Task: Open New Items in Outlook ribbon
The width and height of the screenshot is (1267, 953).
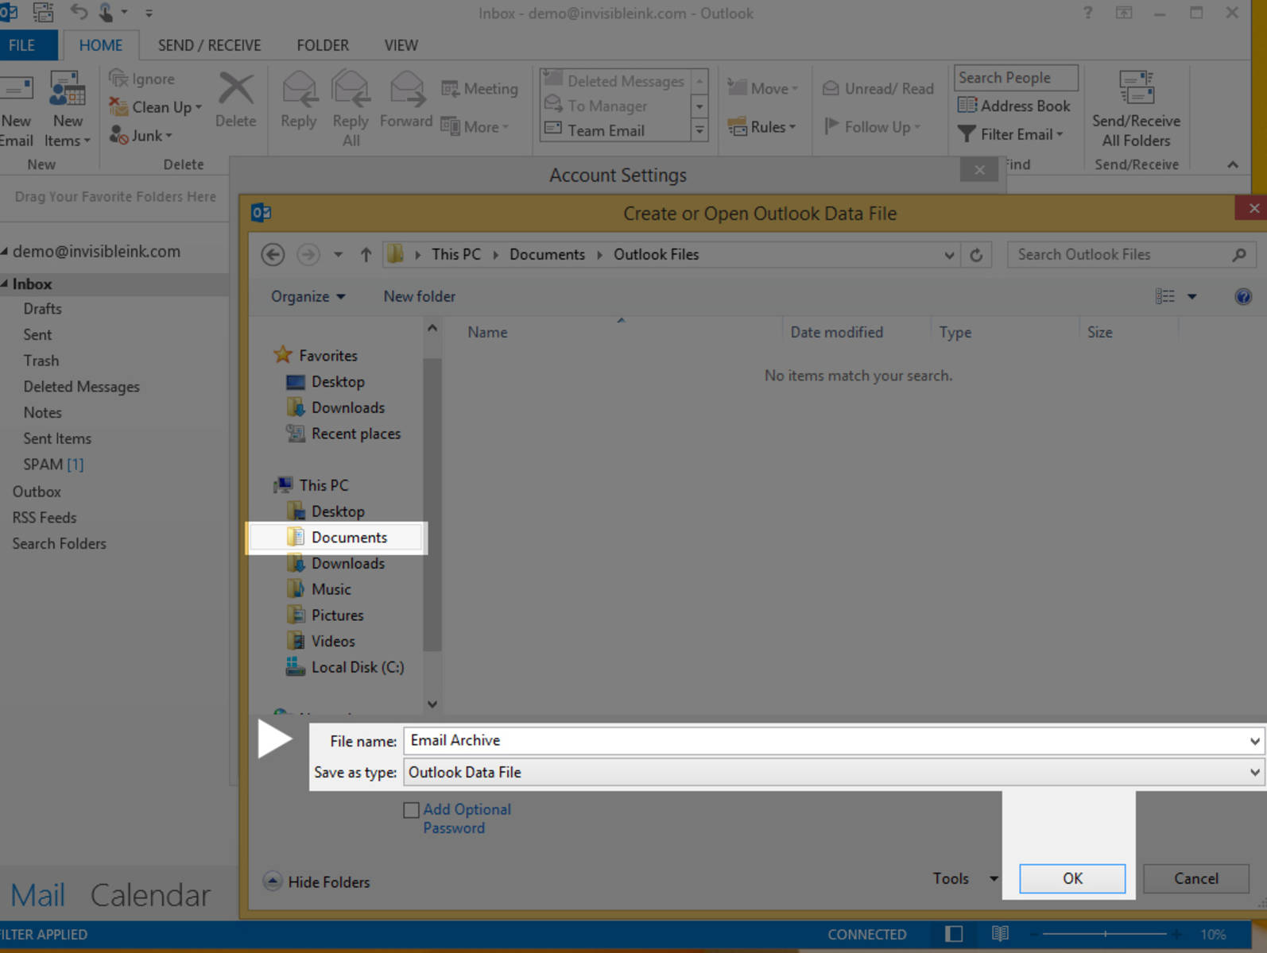Action: [x=68, y=110]
